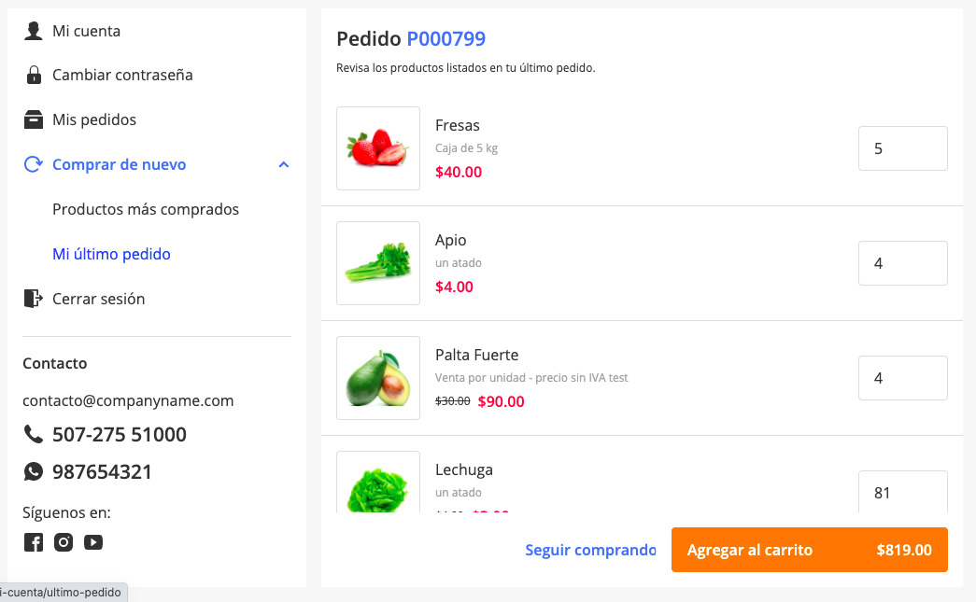Open the YouTube social icon
The width and height of the screenshot is (976, 602).
pos(93,542)
